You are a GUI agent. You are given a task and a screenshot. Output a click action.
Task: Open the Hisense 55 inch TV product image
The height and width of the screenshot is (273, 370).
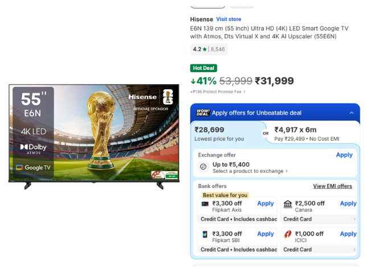tap(94, 136)
